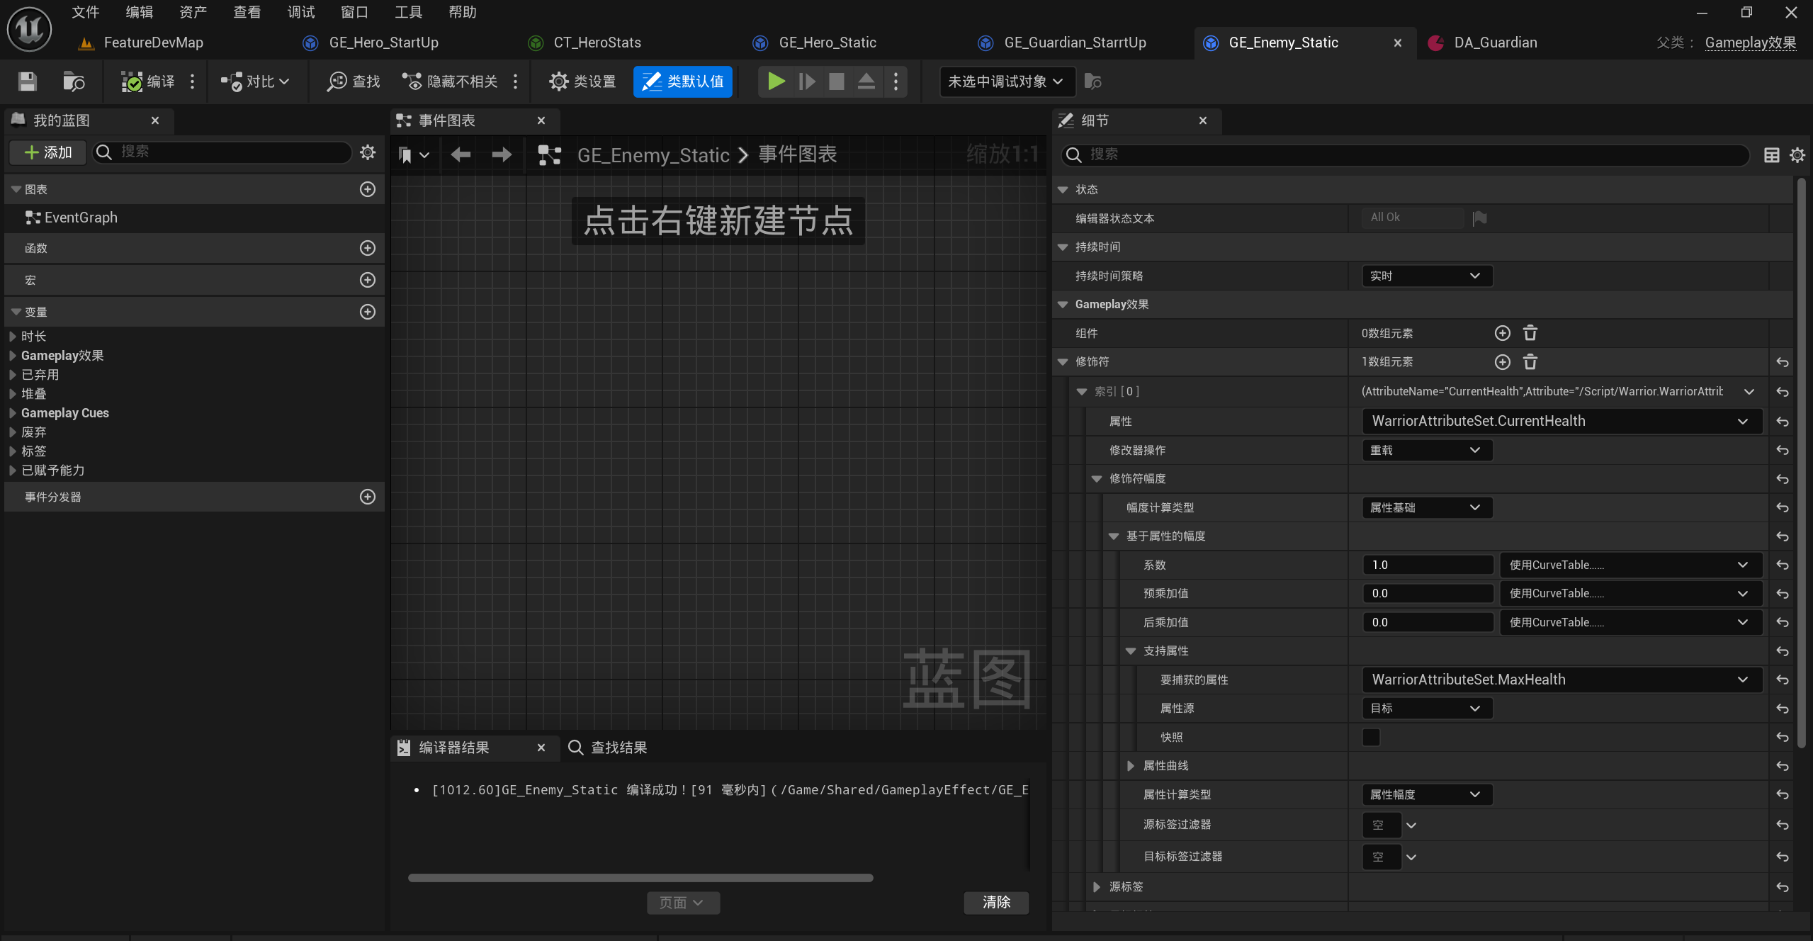This screenshot has width=1813, height=941.
Task: Open 幅度计算类型 dropdown showing 属性基础
Action: pyautogui.click(x=1422, y=507)
